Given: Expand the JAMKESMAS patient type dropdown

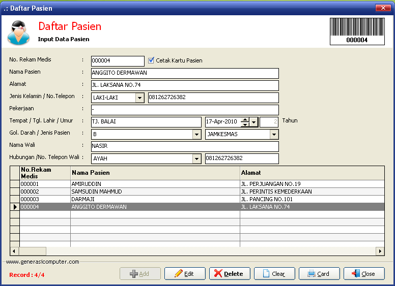Looking at the screenshot, I should tap(274, 135).
